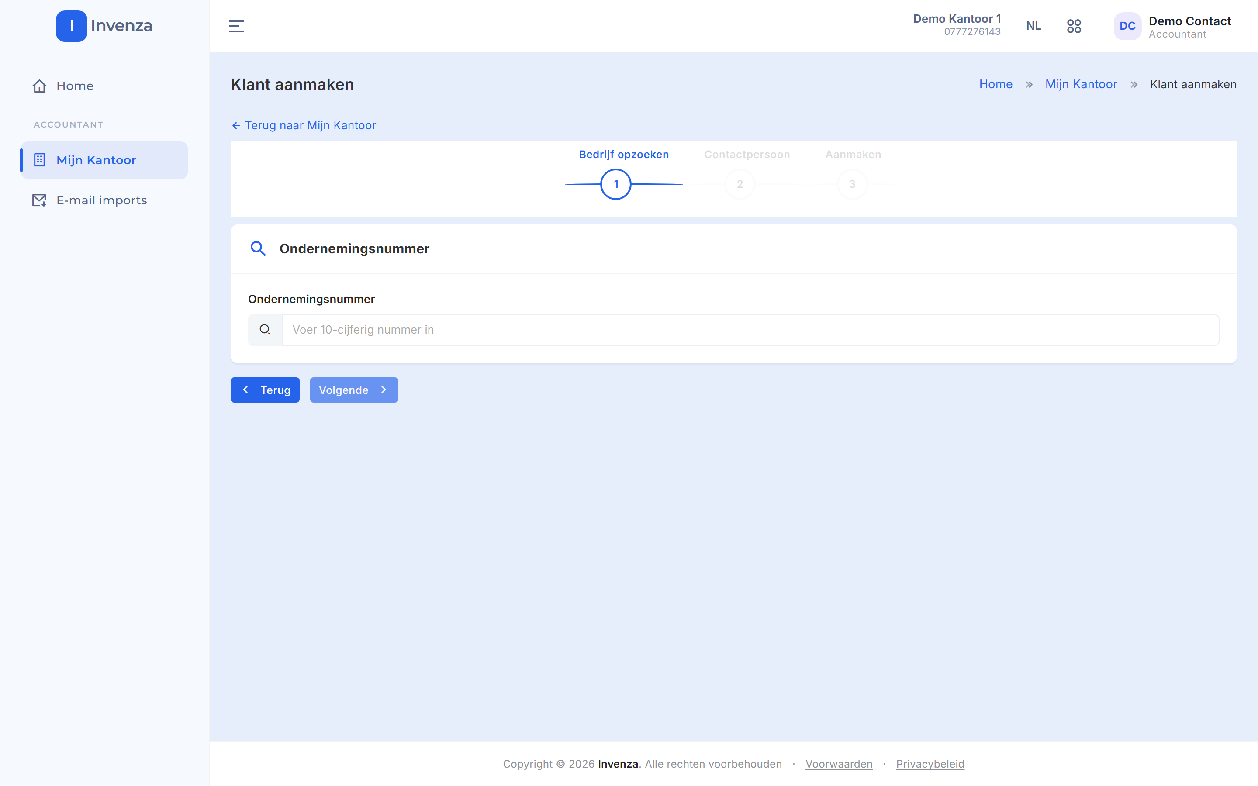Image resolution: width=1258 pixels, height=786 pixels.
Task: Select step 2 circle Contactpersoon
Action: (x=740, y=184)
